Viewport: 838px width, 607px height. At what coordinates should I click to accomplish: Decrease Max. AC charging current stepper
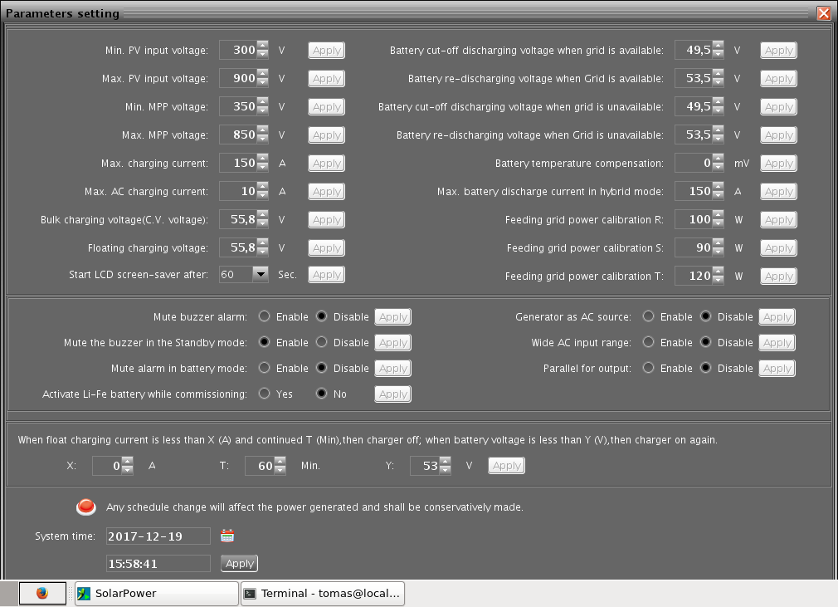pos(262,196)
